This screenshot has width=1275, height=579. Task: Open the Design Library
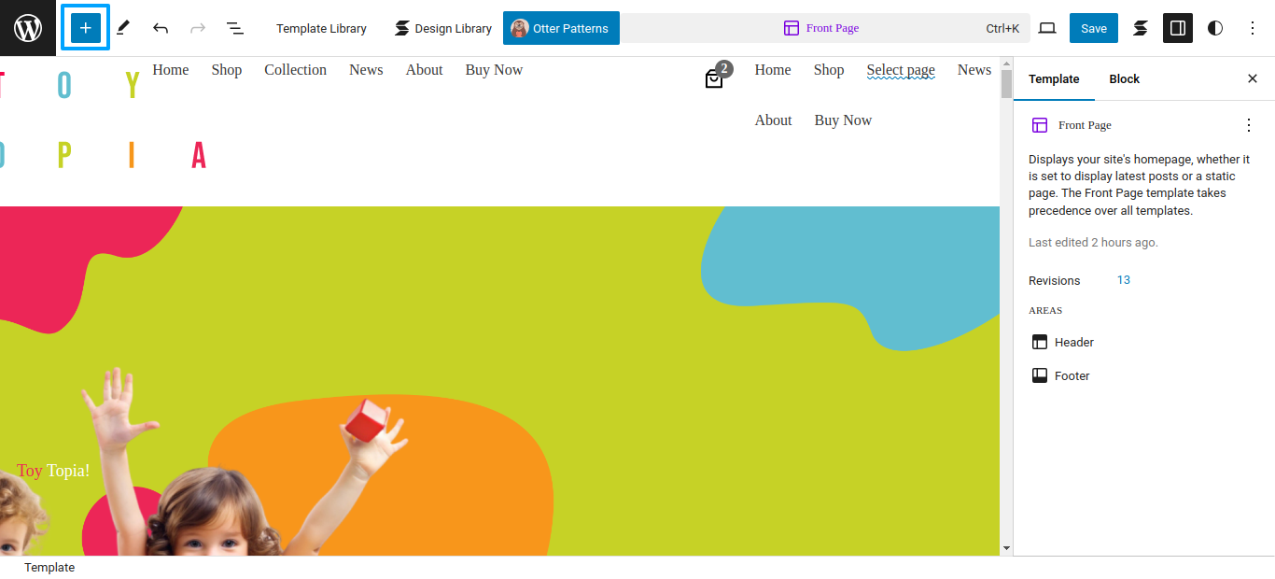[442, 28]
